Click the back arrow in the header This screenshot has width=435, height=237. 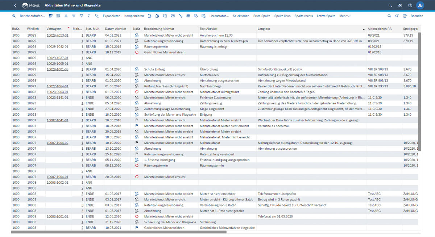click(x=15, y=5)
